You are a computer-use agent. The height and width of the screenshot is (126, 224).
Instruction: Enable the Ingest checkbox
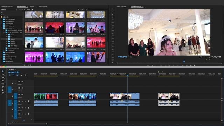25,9
